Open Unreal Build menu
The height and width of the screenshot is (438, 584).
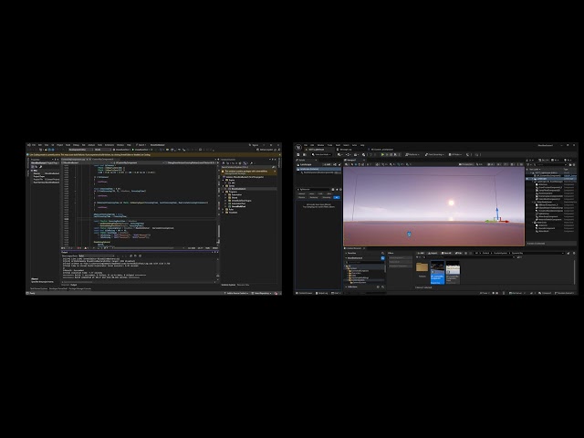(x=338, y=145)
